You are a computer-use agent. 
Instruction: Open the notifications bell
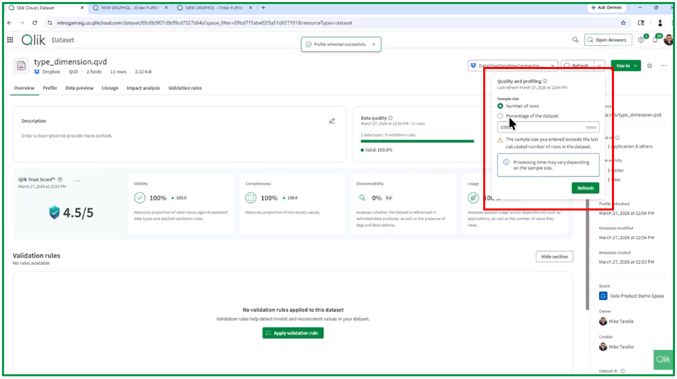[655, 40]
